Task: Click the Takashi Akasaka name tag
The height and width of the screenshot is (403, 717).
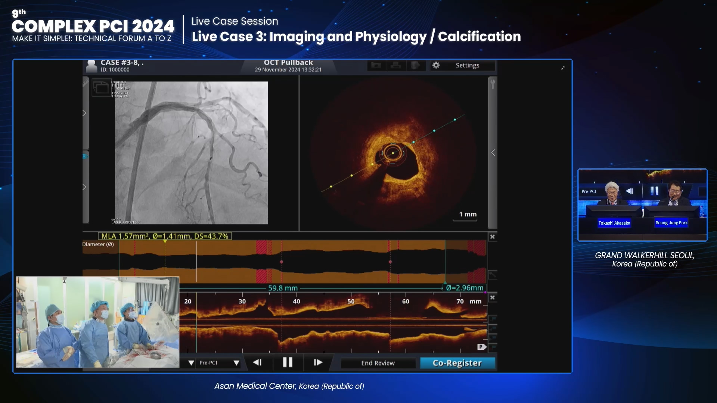Action: click(x=614, y=223)
